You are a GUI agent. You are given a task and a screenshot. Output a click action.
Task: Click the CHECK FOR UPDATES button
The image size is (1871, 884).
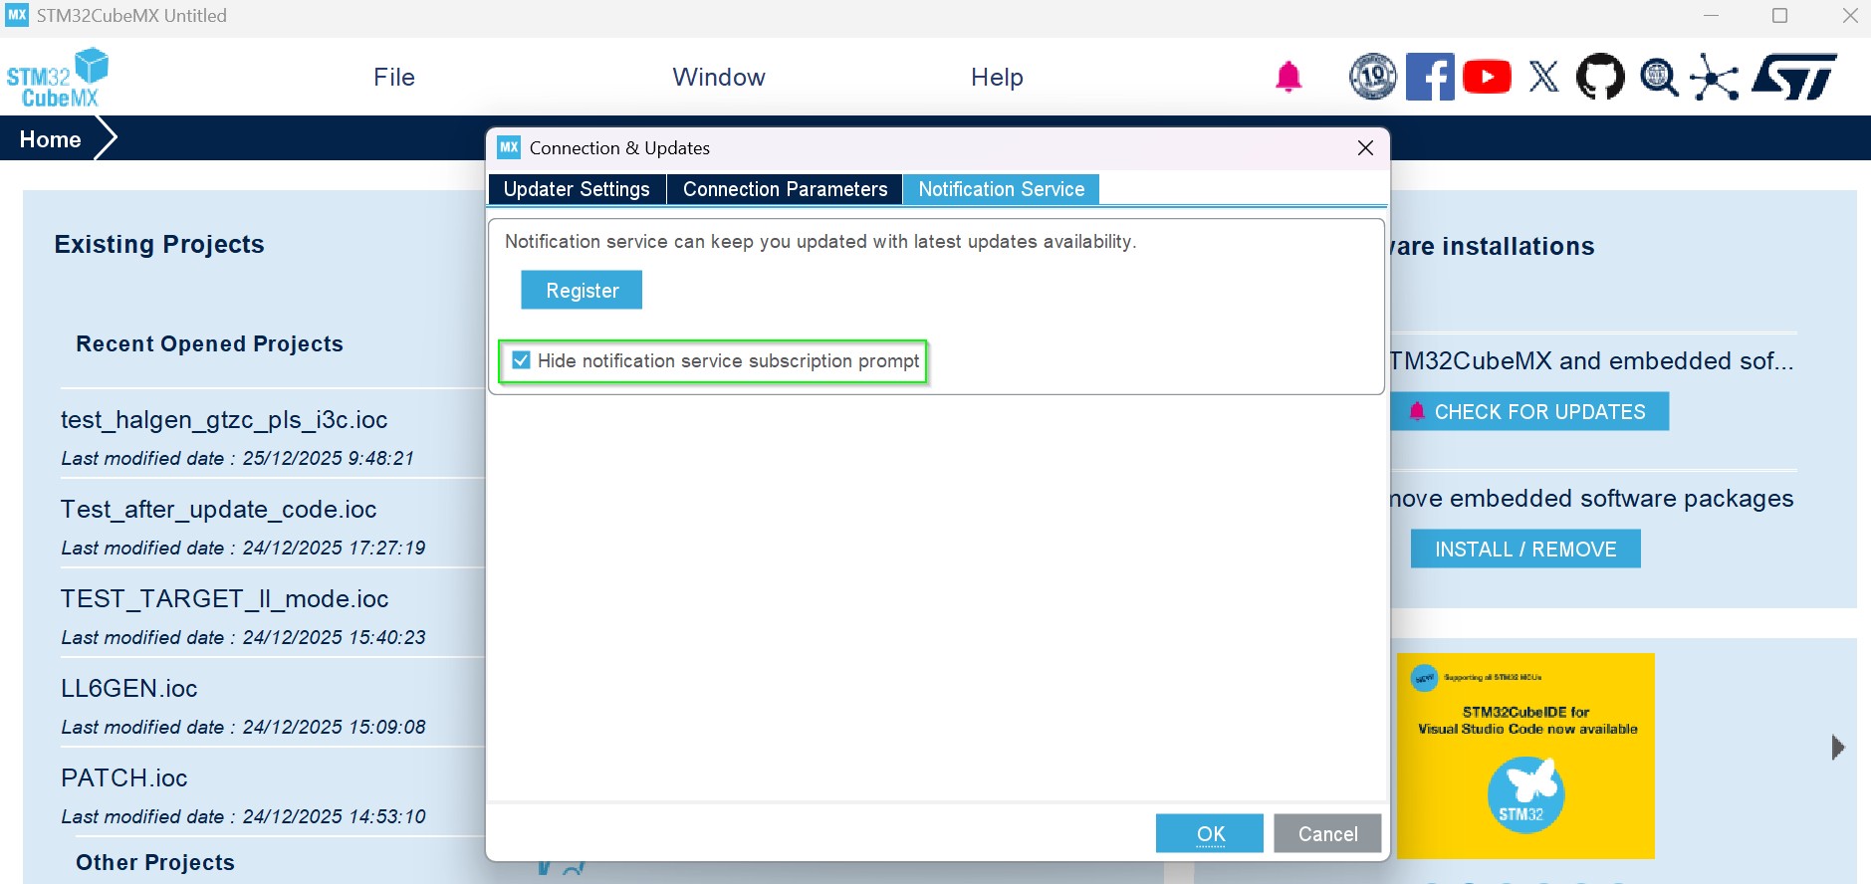(1529, 411)
